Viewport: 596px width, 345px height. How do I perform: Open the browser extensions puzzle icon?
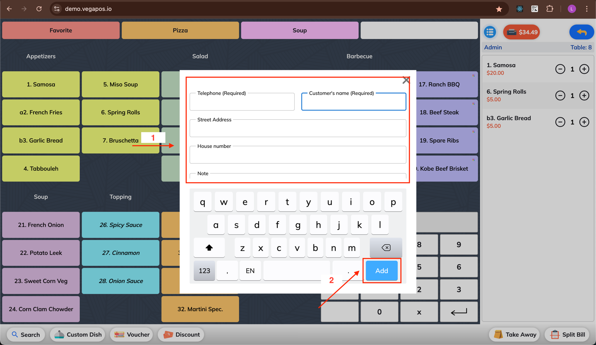pyautogui.click(x=550, y=9)
